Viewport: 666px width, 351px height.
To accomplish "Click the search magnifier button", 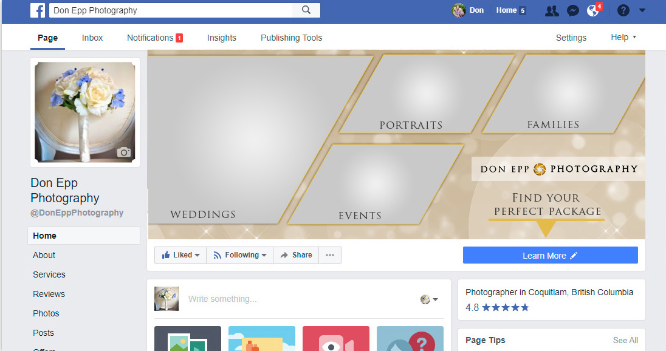I will point(306,10).
